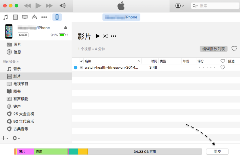Switch to Movies library film icon
This screenshot has width=240, height=159.
click(15, 17)
